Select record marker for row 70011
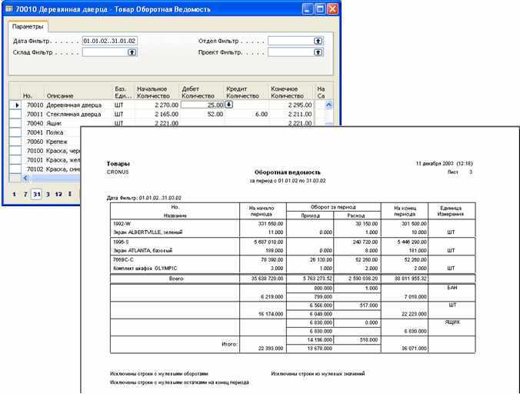The height and width of the screenshot is (394, 520). coord(15,114)
